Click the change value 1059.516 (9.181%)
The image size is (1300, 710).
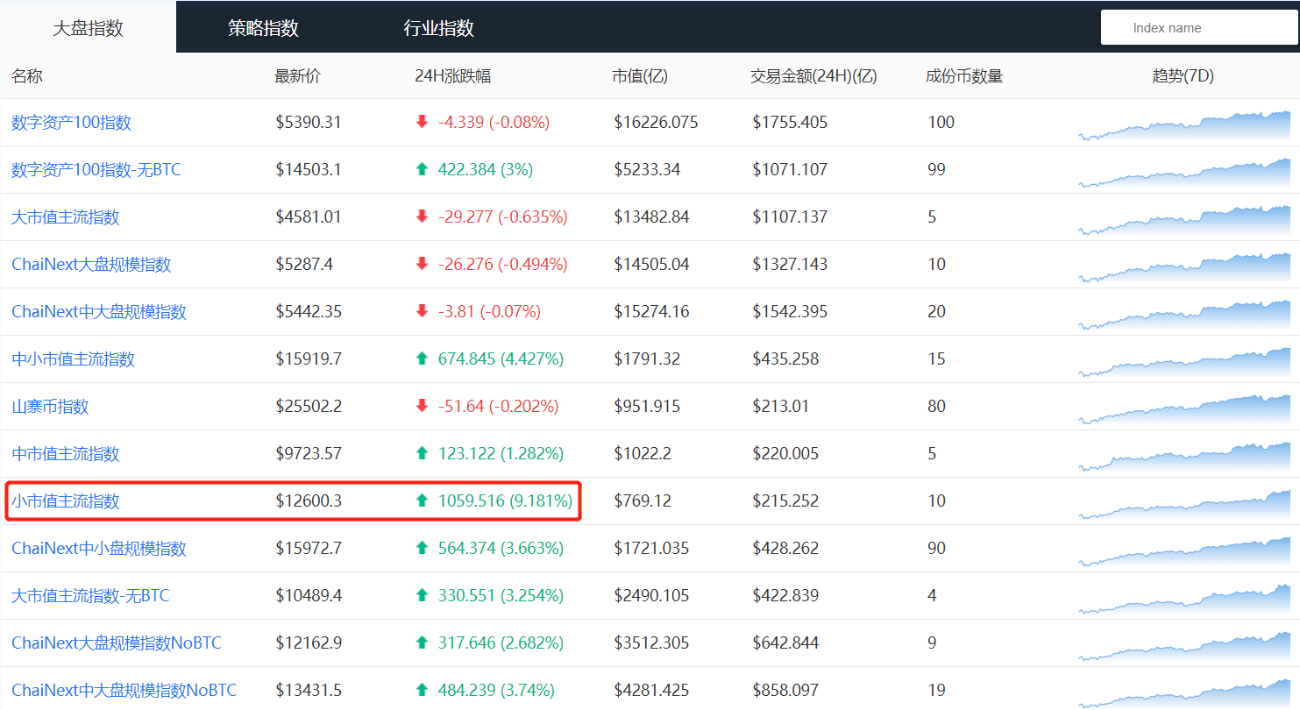point(506,501)
